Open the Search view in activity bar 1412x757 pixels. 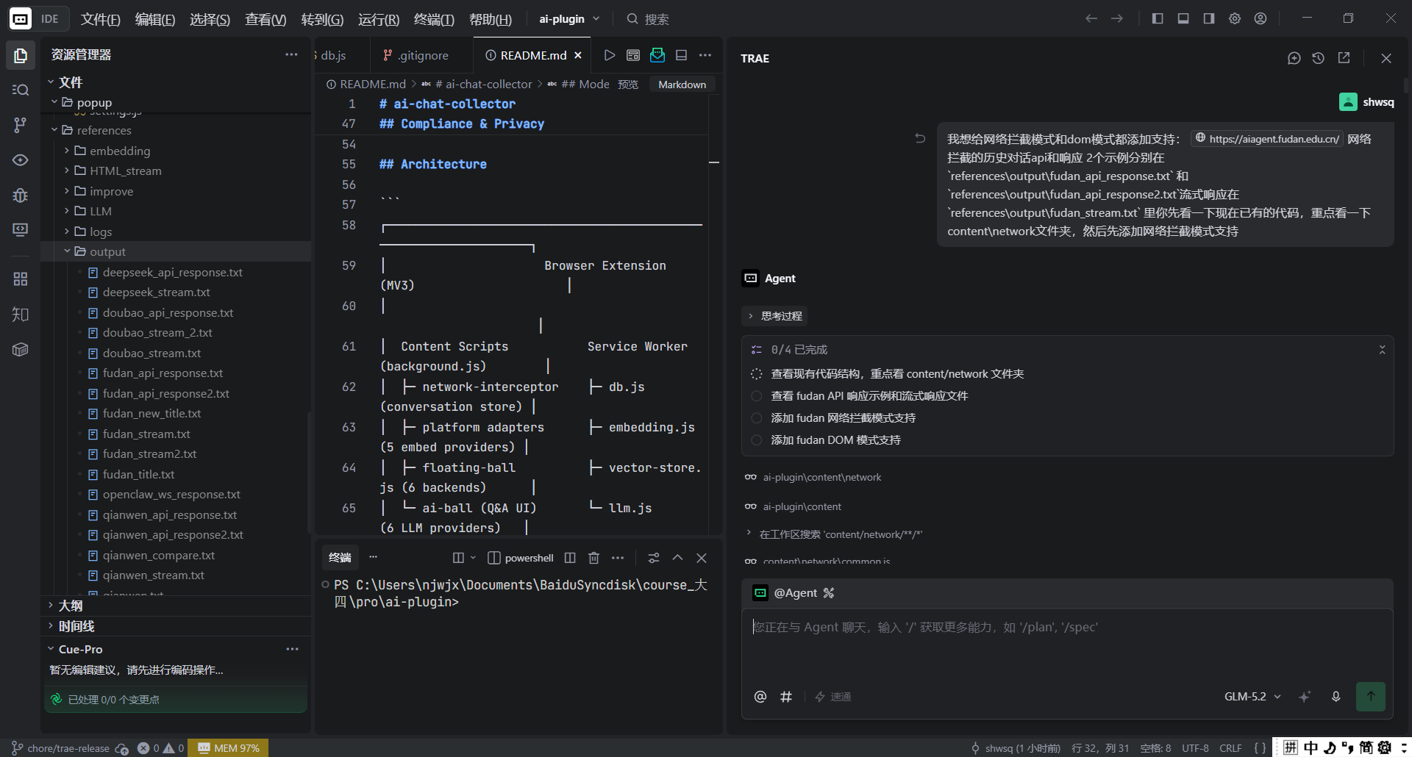[x=21, y=90]
